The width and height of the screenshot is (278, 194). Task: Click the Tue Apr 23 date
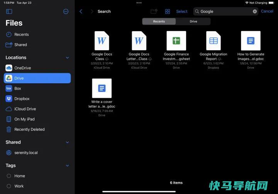(24, 3)
